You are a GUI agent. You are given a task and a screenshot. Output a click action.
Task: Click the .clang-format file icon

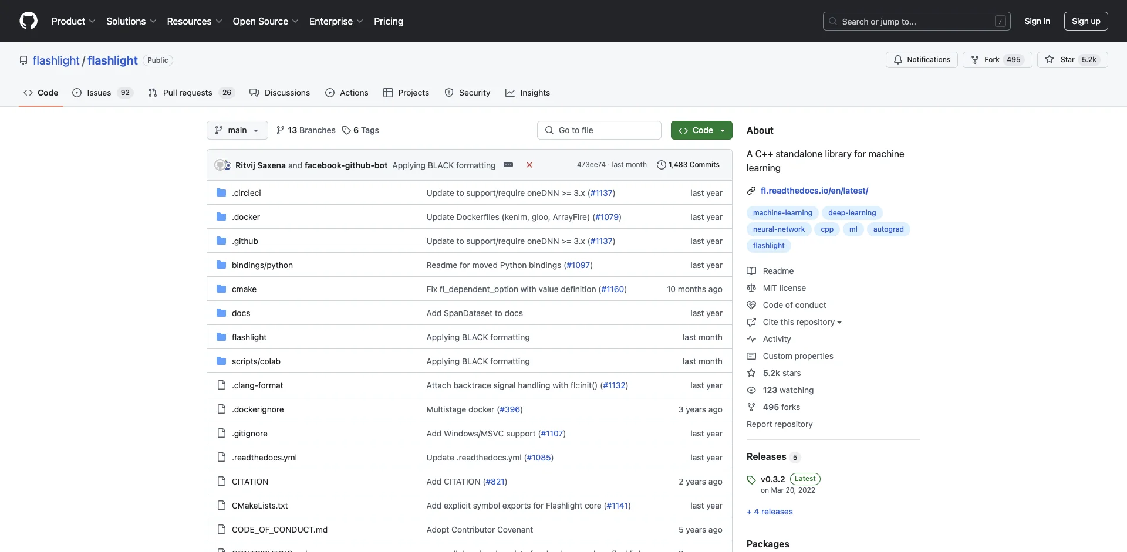221,385
